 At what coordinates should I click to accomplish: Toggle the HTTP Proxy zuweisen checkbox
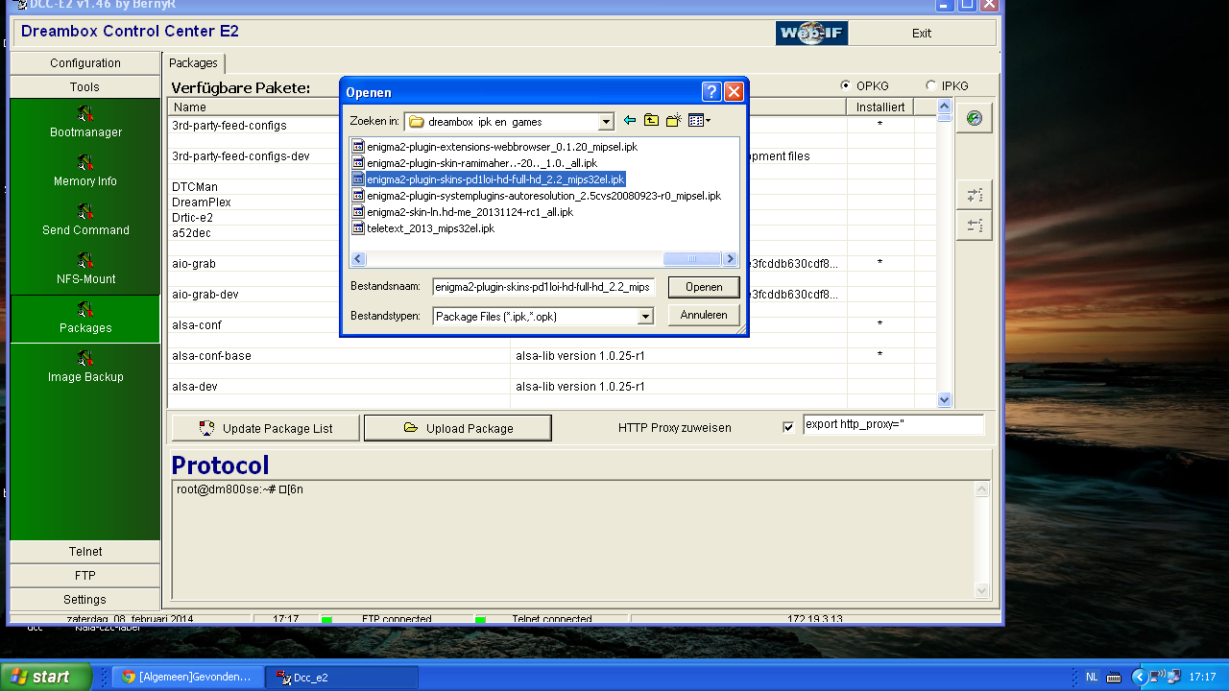[788, 427]
